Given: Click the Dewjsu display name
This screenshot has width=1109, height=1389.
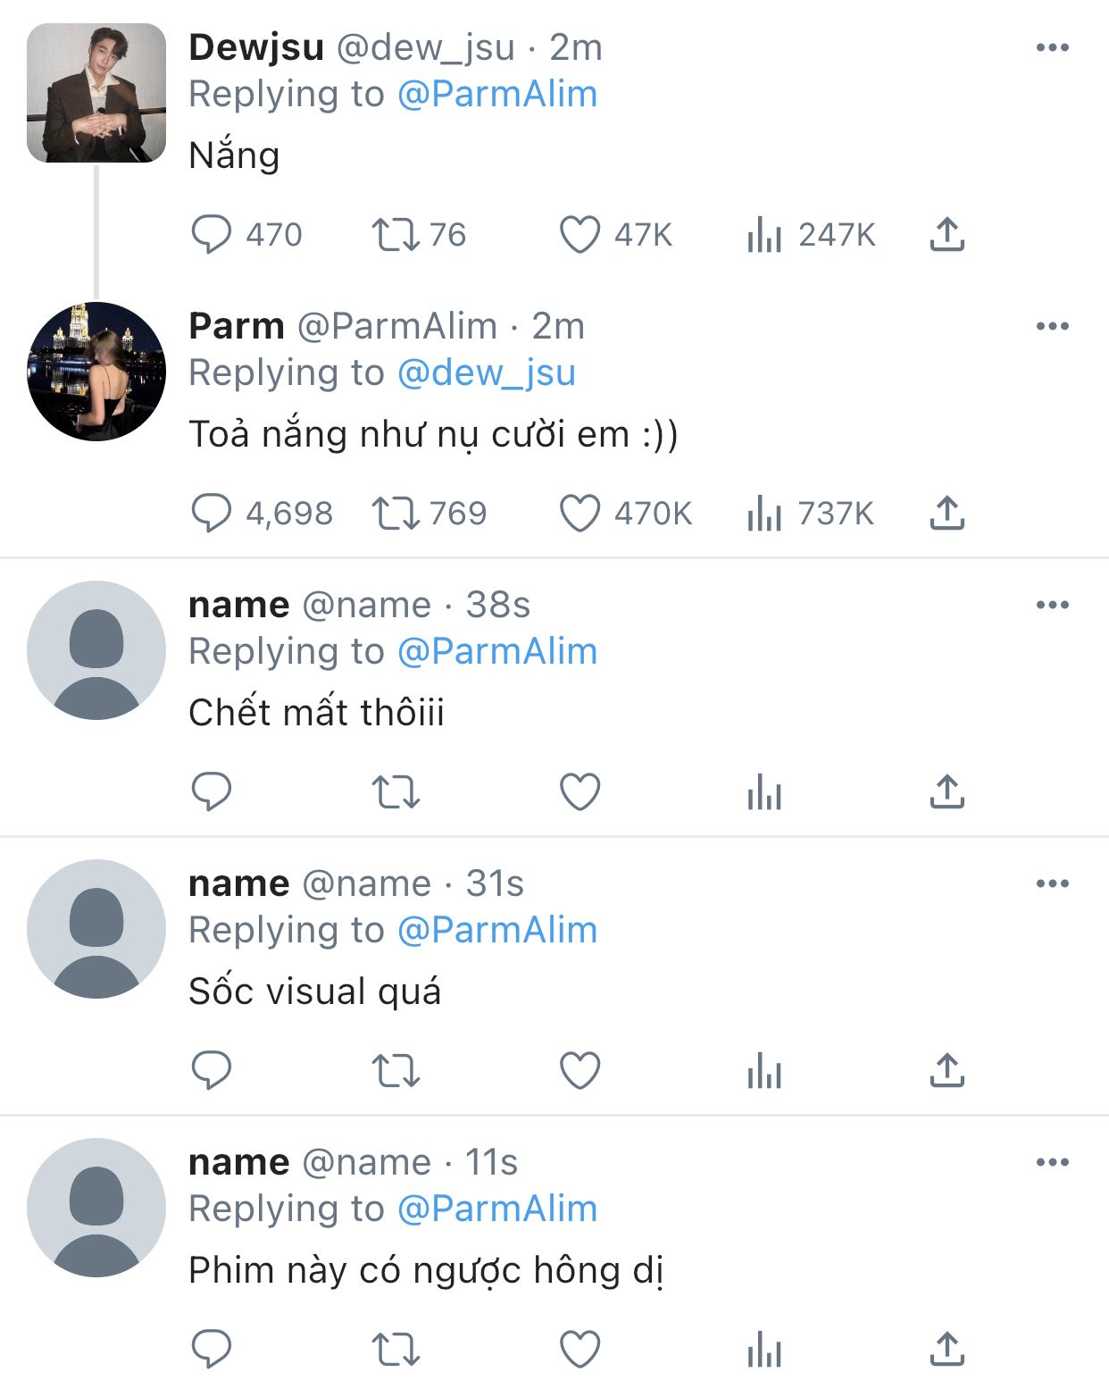Looking at the screenshot, I should (256, 48).
